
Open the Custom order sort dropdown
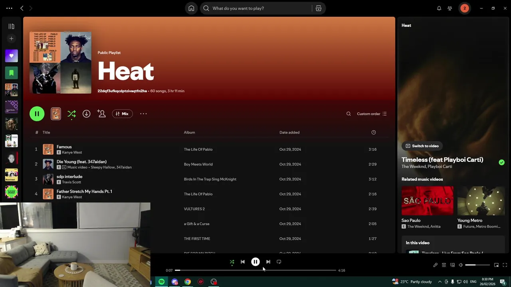[x=372, y=114]
